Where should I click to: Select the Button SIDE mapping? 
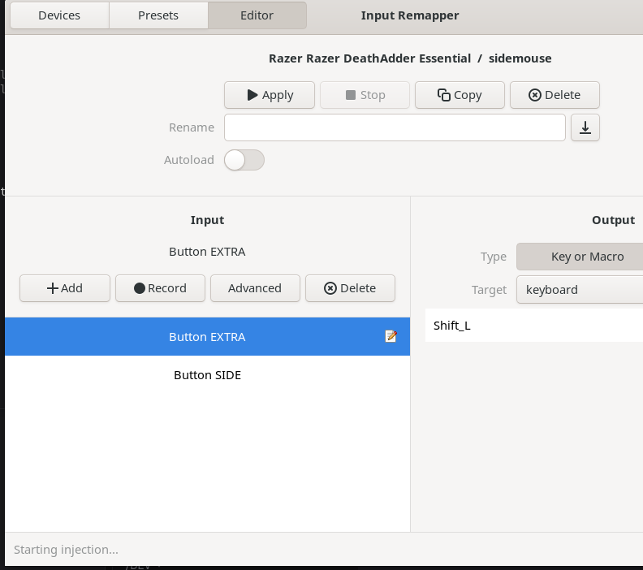(207, 375)
